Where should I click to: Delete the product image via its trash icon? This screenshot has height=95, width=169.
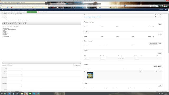click(x=156, y=71)
